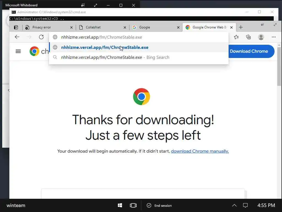Image resolution: width=282 pixels, height=212 pixels.
Task: Open Task View icon in taskbar
Action: [x=133, y=205]
